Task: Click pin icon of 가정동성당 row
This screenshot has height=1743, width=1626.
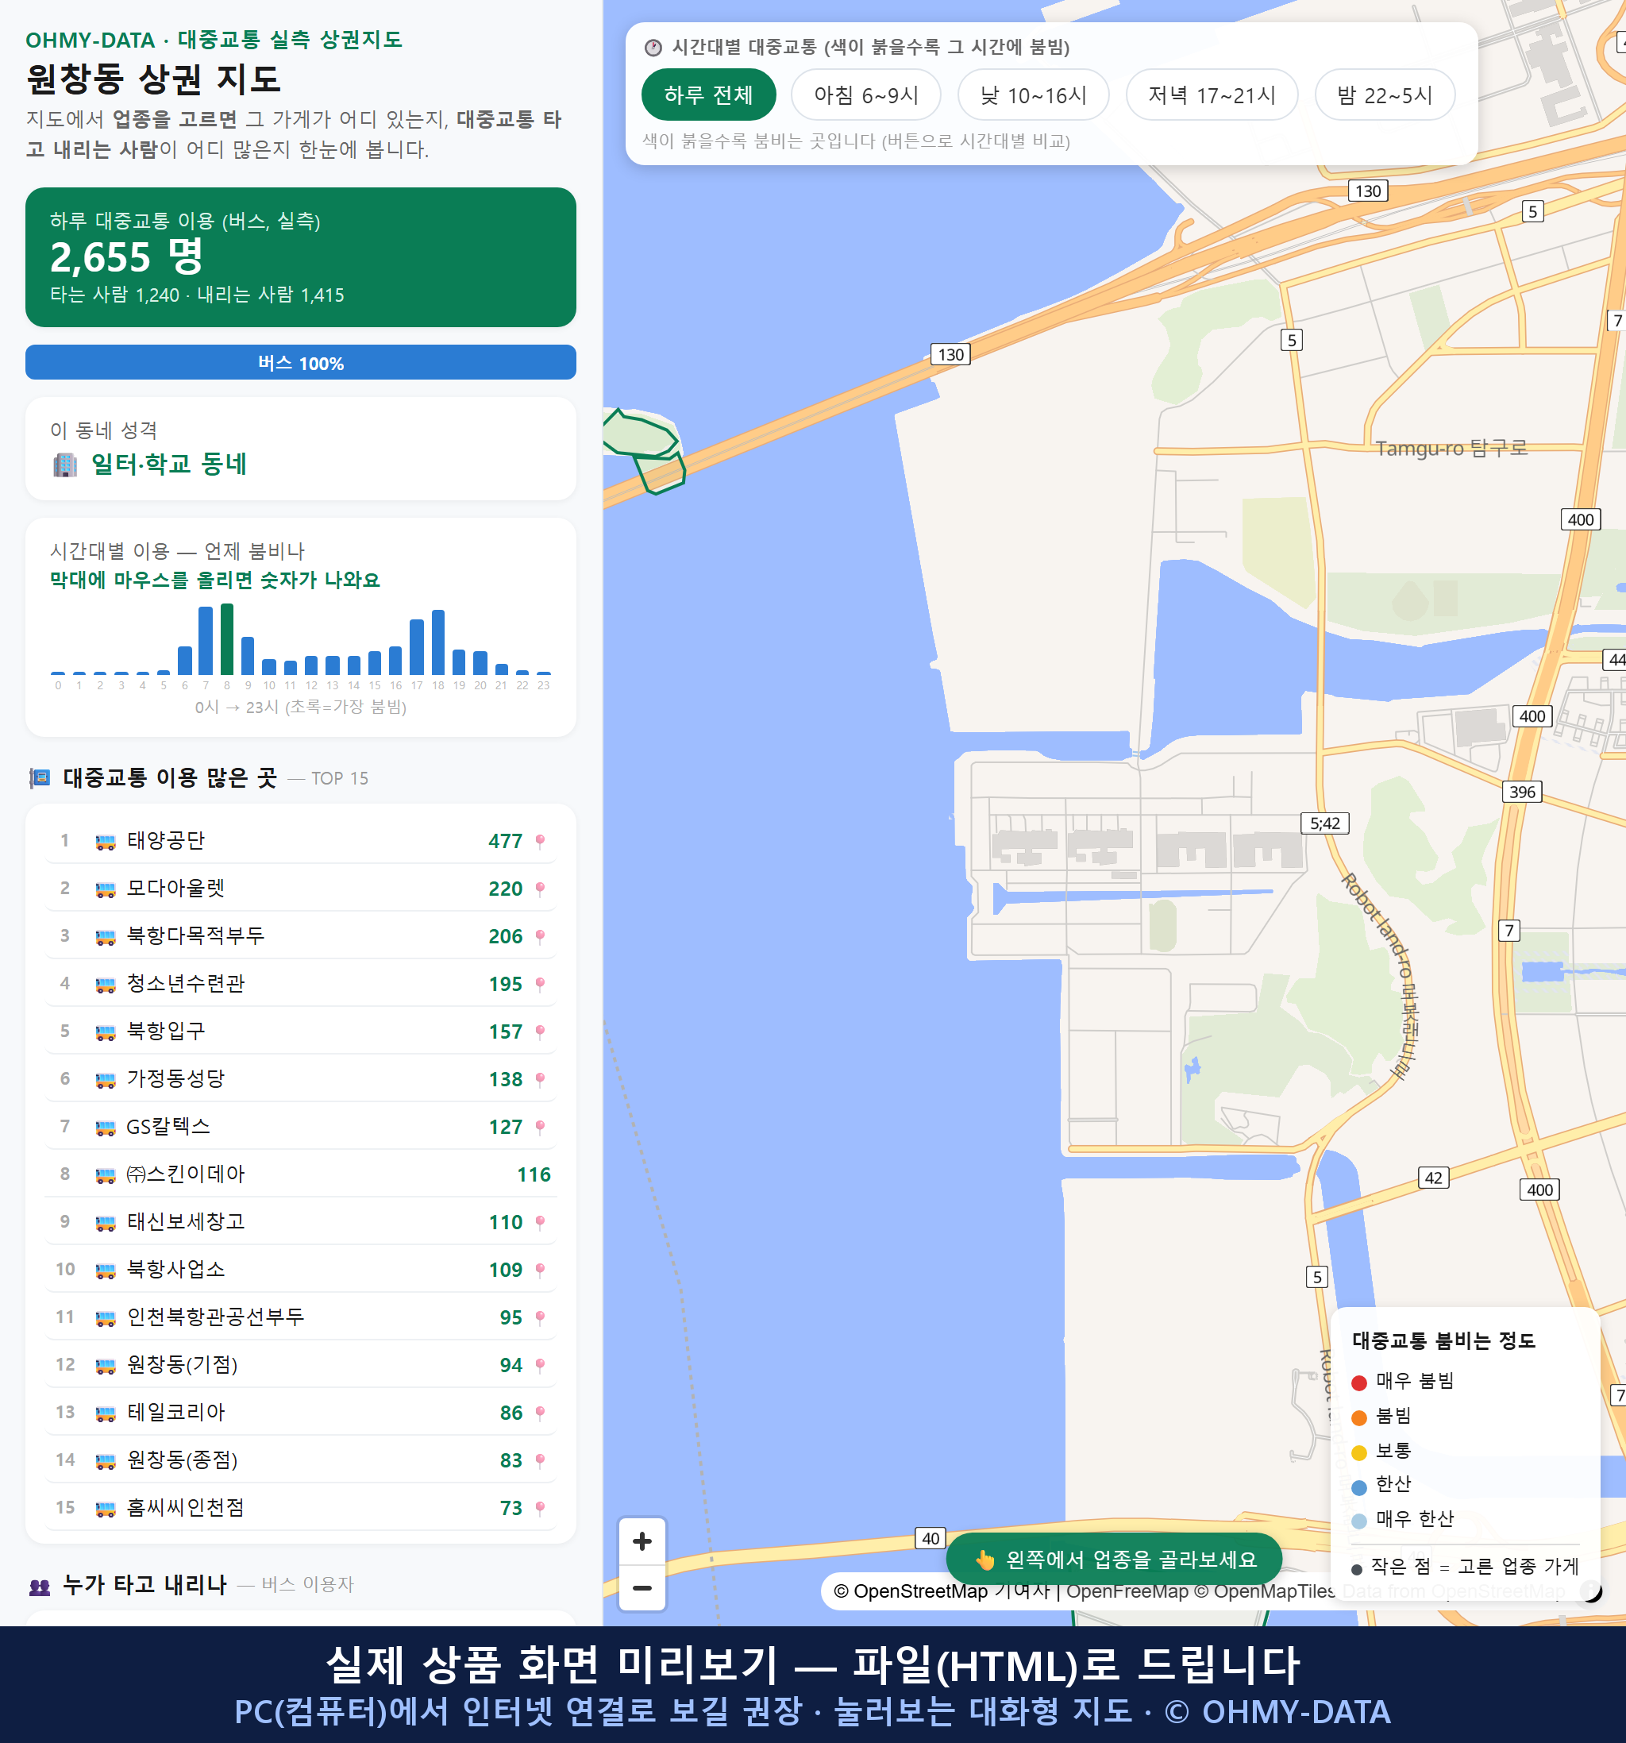Action: point(540,1079)
